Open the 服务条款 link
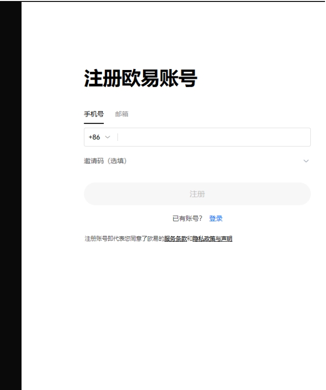The width and height of the screenshot is (326, 390). pyautogui.click(x=175, y=238)
